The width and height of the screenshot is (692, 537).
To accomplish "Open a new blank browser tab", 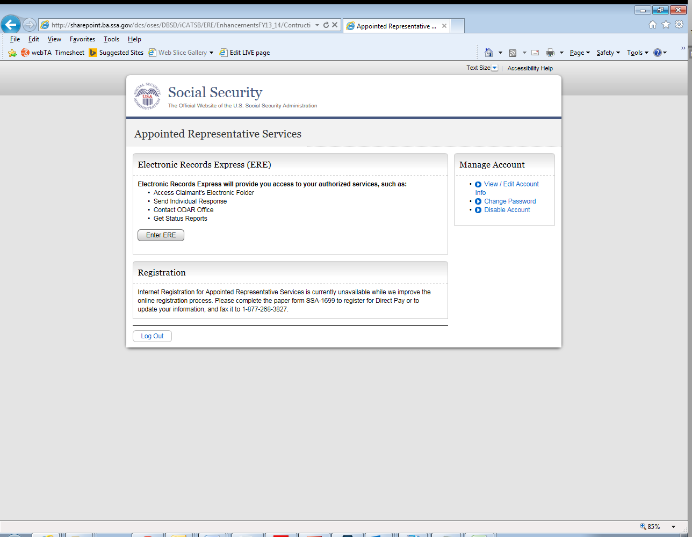I will tap(457, 26).
